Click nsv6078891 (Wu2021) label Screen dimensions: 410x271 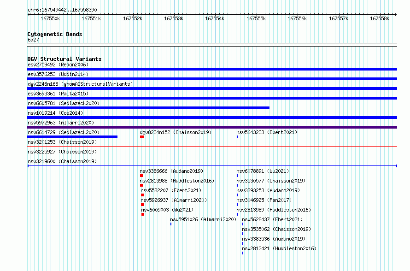(263, 171)
